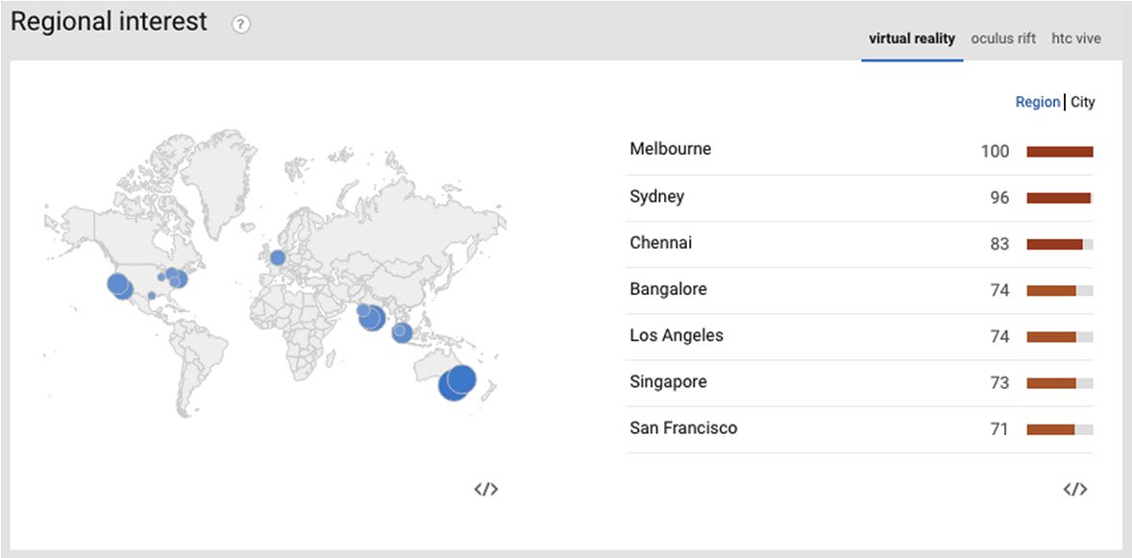Click the Sydney city row label
The height and width of the screenshot is (558, 1132).
[x=656, y=196]
